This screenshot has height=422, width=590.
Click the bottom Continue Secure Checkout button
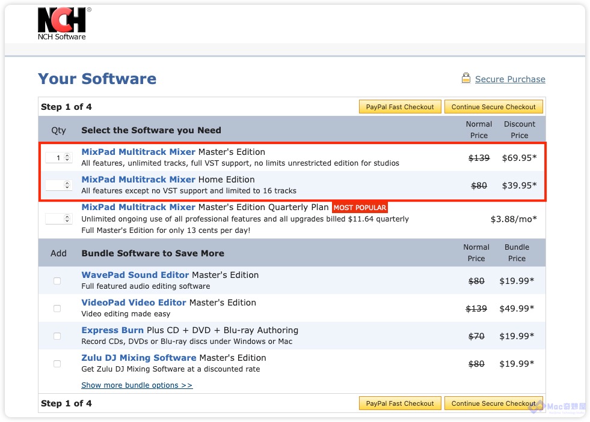coord(493,403)
